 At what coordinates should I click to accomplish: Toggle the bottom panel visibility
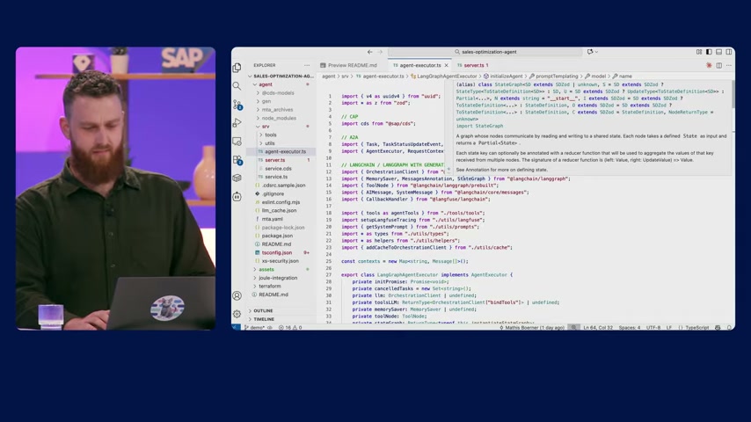(719, 52)
